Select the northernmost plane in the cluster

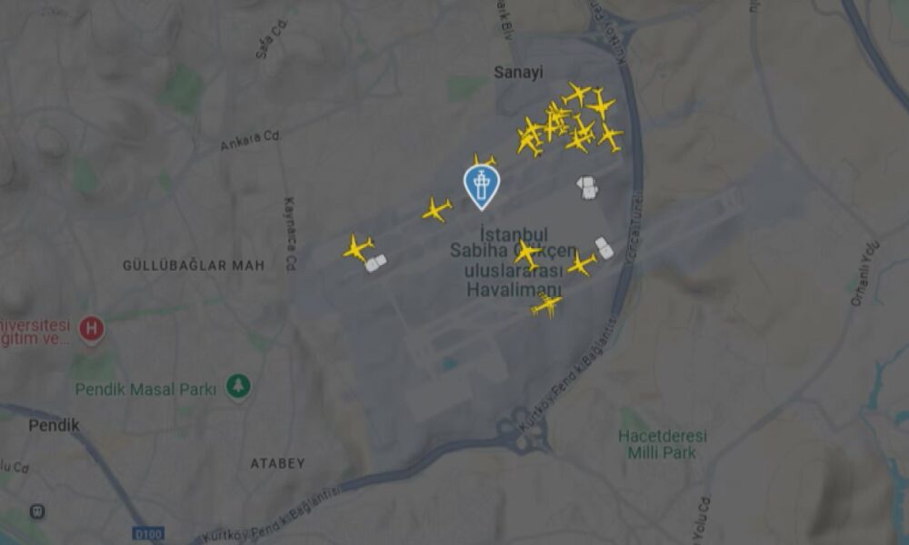576,94
